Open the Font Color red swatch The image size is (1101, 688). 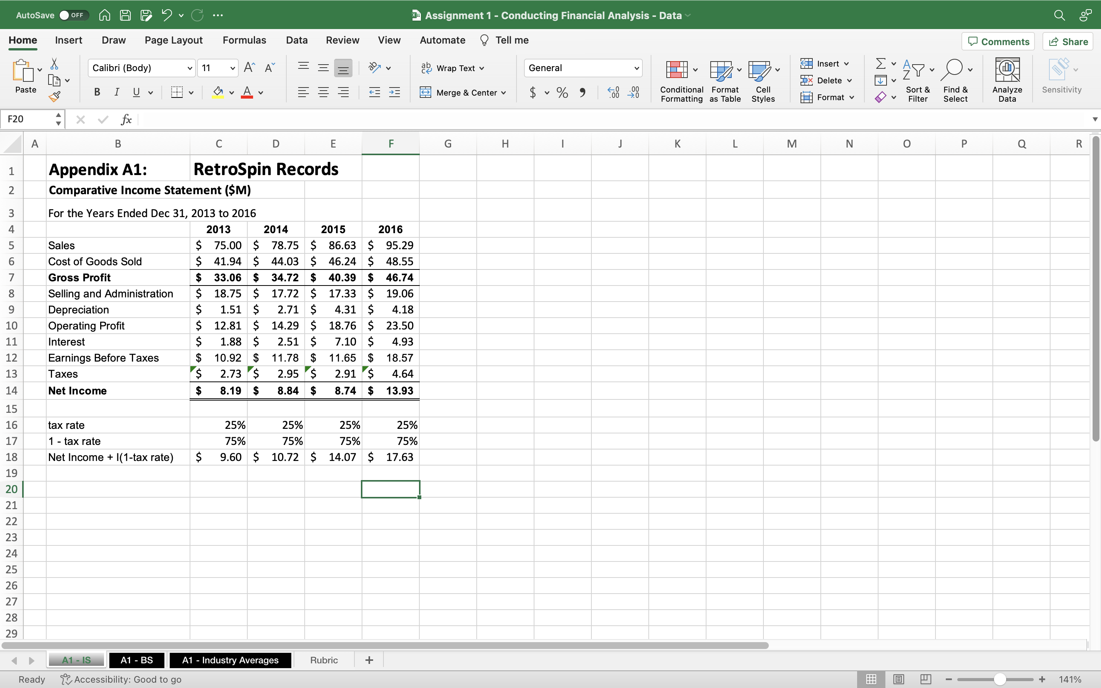(x=247, y=92)
